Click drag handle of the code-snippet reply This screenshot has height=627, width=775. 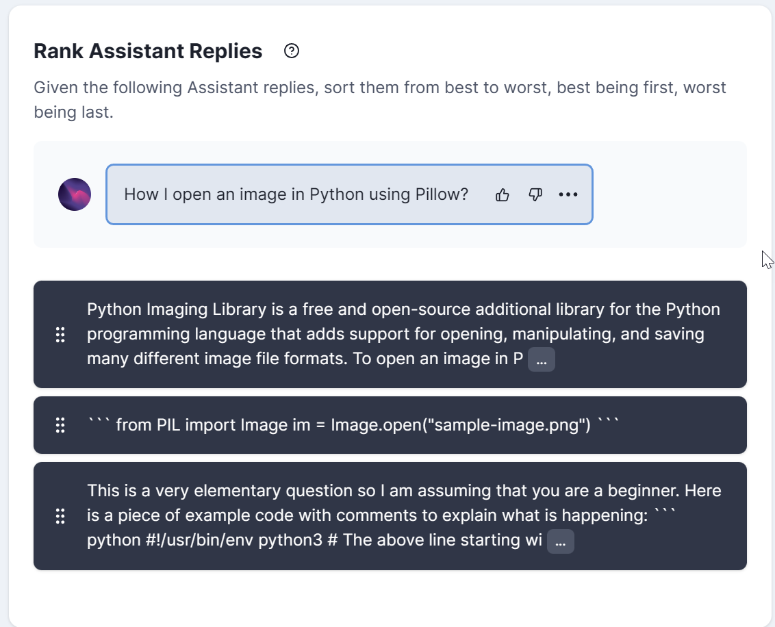click(60, 424)
